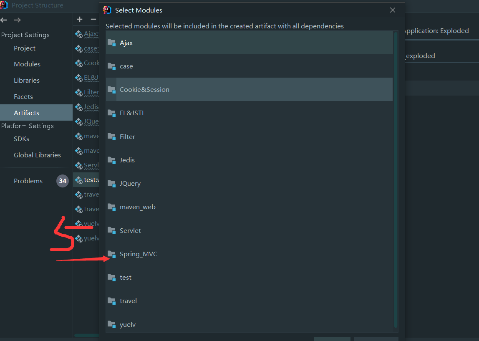Image resolution: width=479 pixels, height=341 pixels.
Task: Click the artifact icon next to test artifact
Action: click(79, 179)
